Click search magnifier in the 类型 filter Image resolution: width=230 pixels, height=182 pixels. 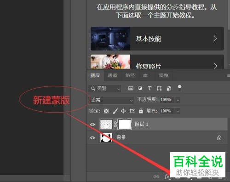(93, 89)
